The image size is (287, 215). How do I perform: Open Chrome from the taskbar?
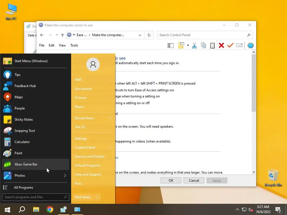tap(50, 209)
